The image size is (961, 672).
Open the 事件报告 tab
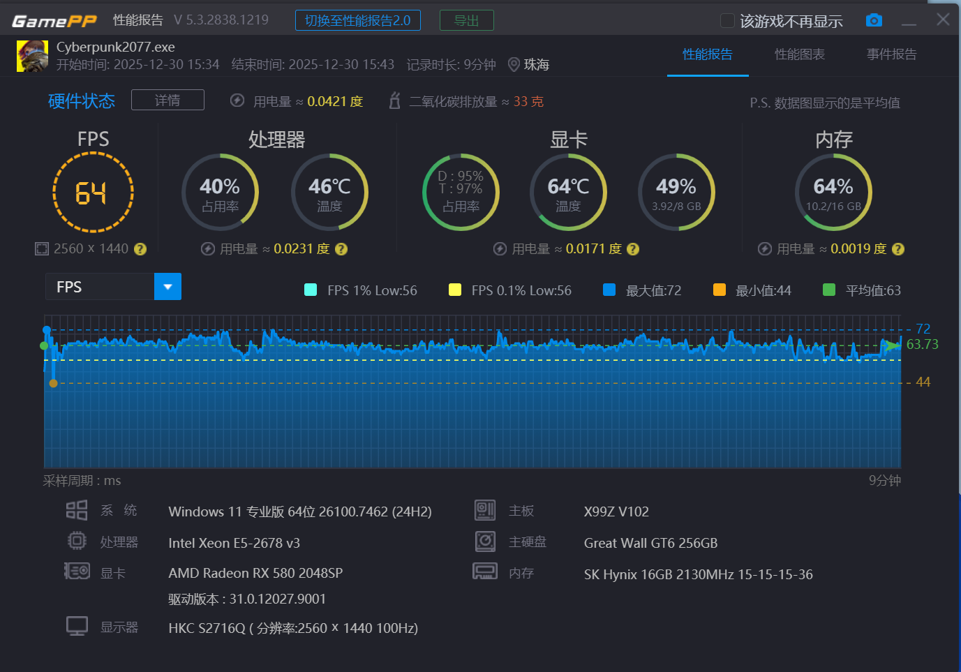click(891, 54)
